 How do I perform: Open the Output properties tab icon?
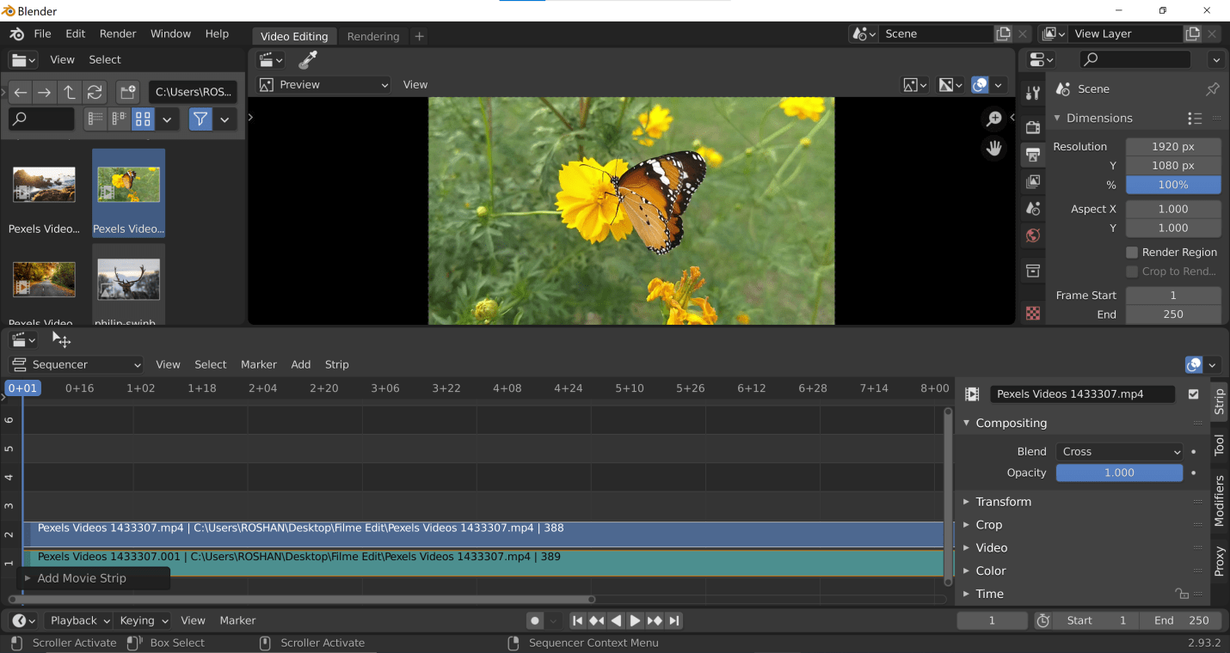tap(1033, 155)
